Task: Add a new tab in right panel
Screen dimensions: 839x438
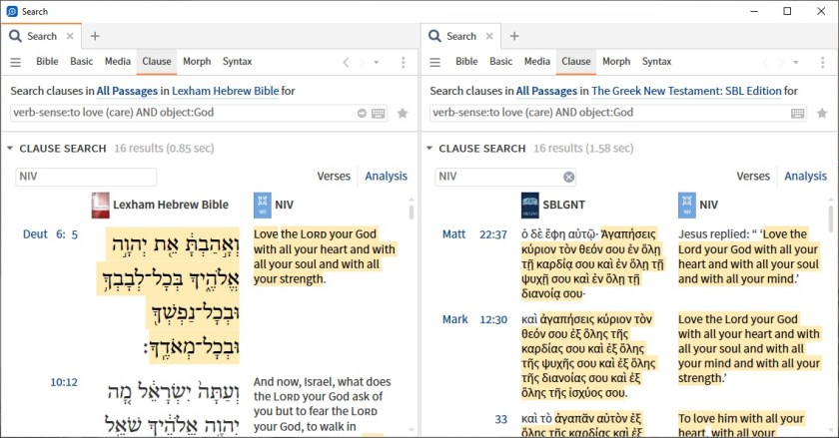Action: pyautogui.click(x=514, y=36)
